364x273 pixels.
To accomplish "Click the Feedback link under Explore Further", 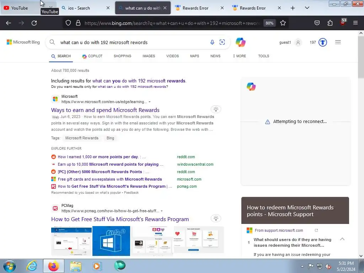I will [131, 193].
